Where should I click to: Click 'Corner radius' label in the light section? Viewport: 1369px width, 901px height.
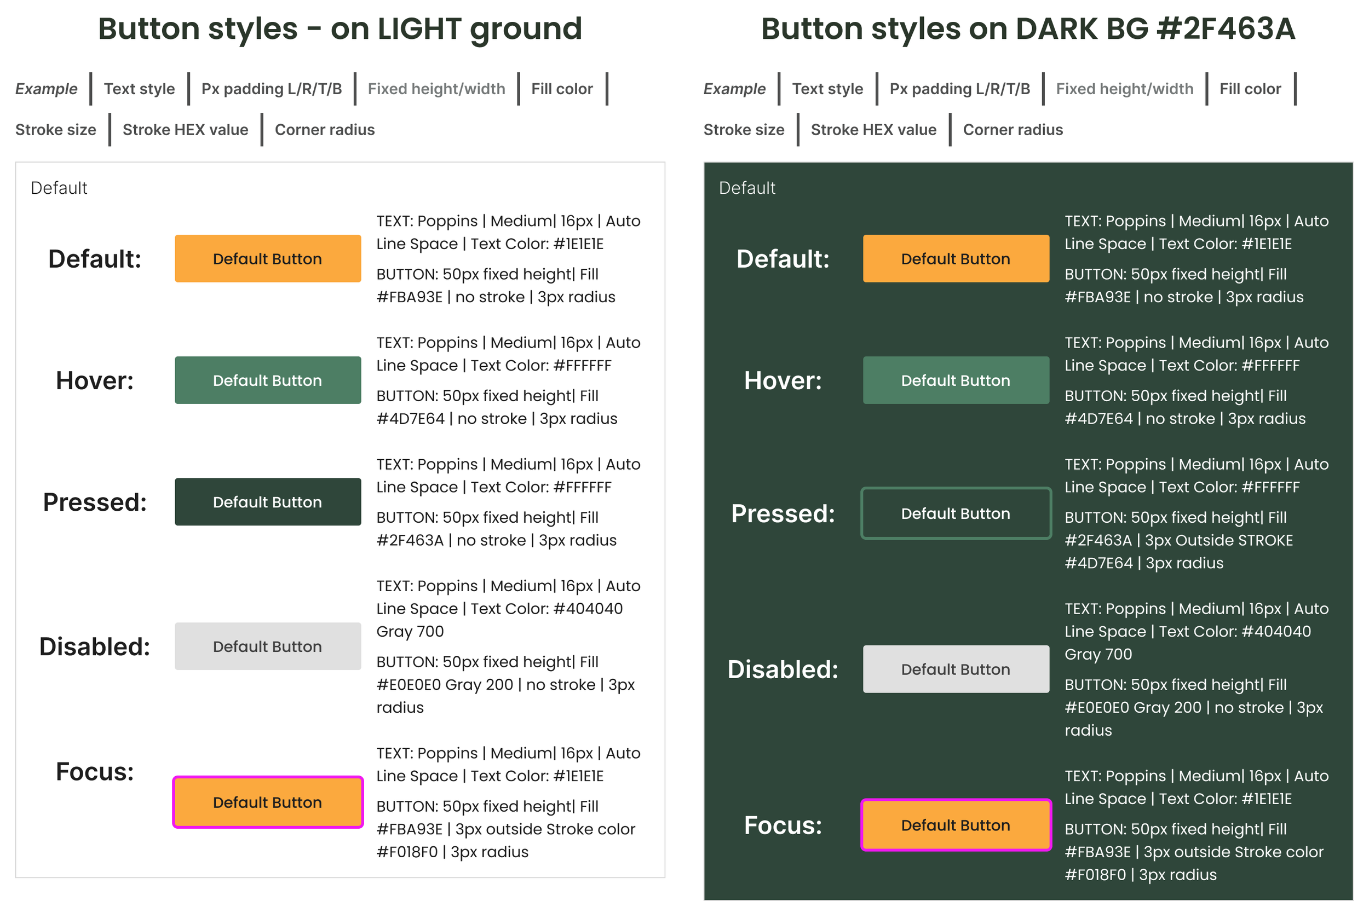[x=324, y=129]
